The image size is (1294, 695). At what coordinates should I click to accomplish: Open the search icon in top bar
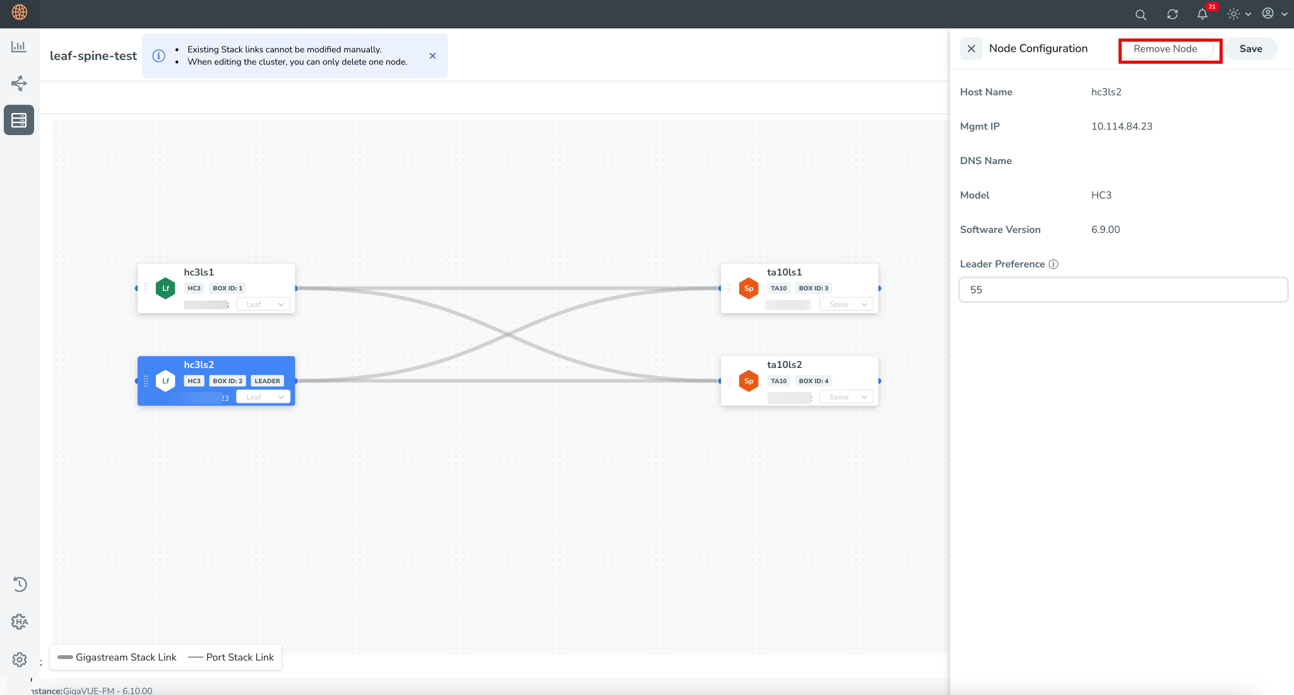(1140, 15)
